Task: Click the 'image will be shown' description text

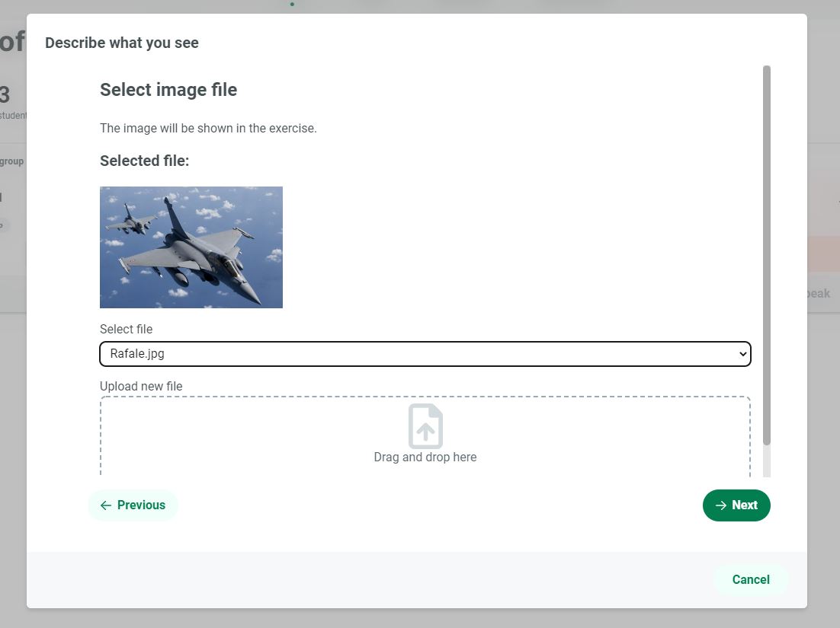Action: pyautogui.click(x=208, y=129)
